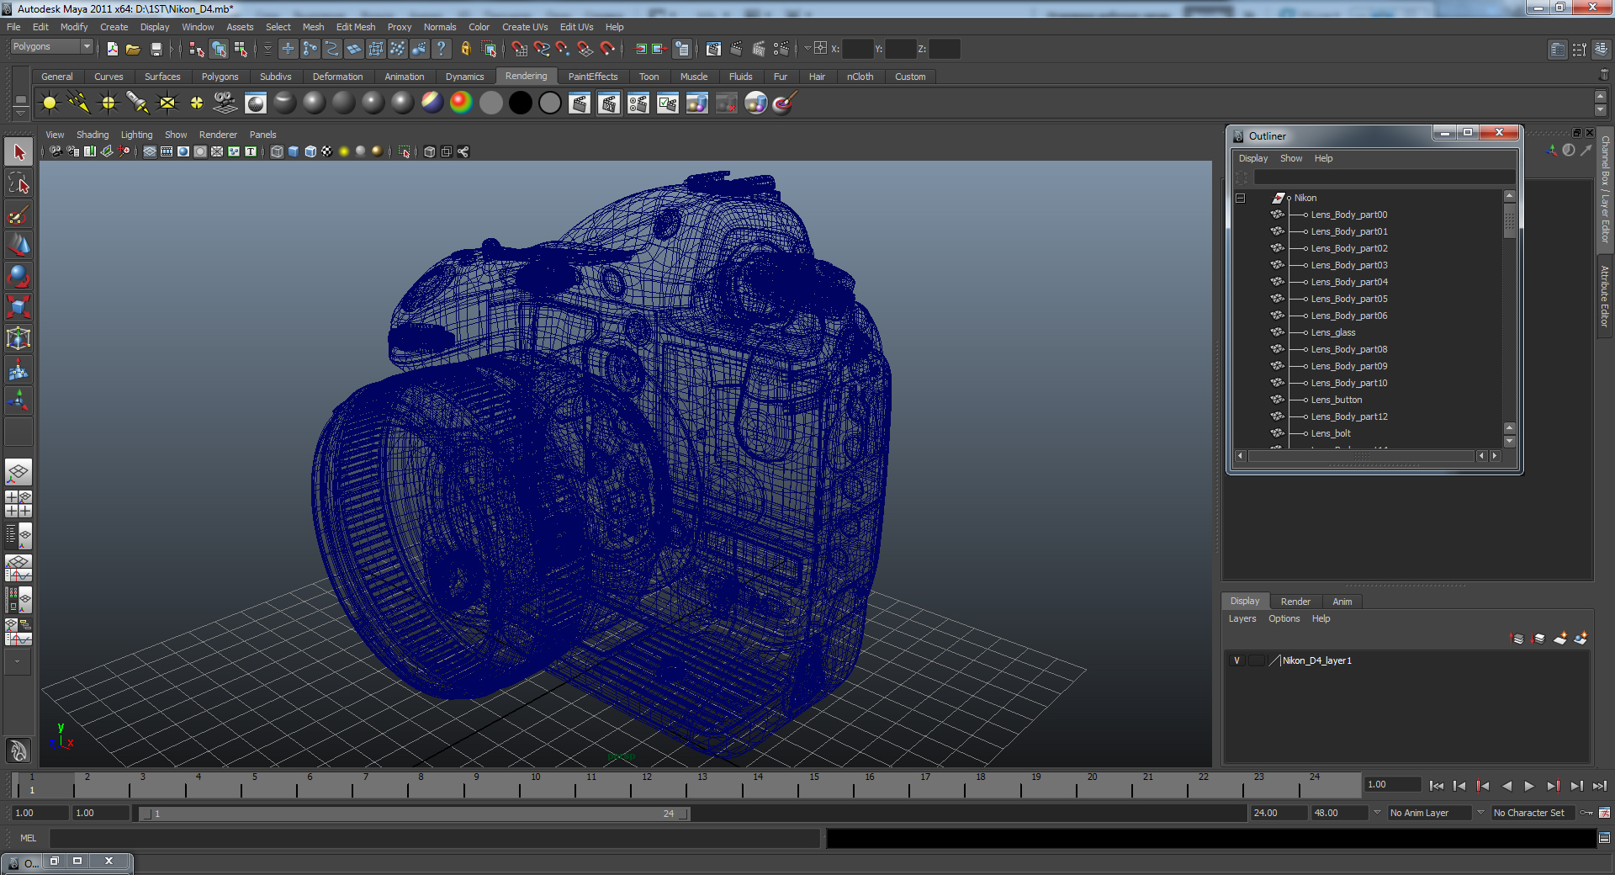
Task: Switch to the PaintEffects shelf tab
Action: [593, 77]
